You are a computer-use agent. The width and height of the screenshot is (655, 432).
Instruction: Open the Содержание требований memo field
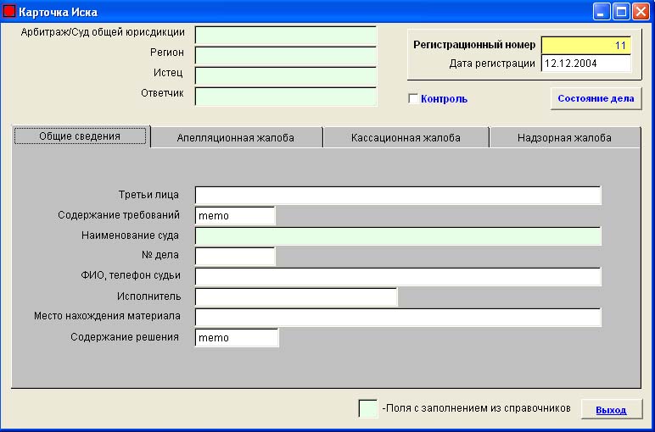pos(235,216)
